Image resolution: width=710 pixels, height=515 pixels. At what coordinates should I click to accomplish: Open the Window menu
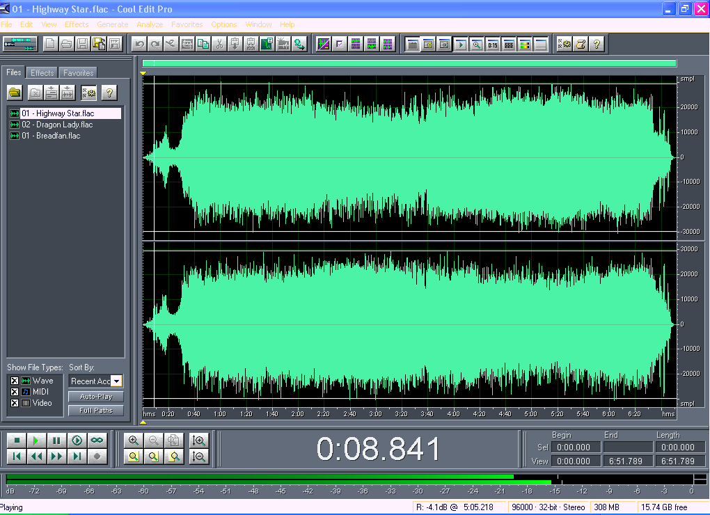pyautogui.click(x=258, y=24)
